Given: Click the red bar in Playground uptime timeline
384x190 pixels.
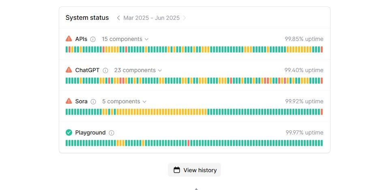Looking at the screenshot, I should tap(189, 143).
